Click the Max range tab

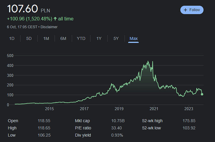(133, 38)
